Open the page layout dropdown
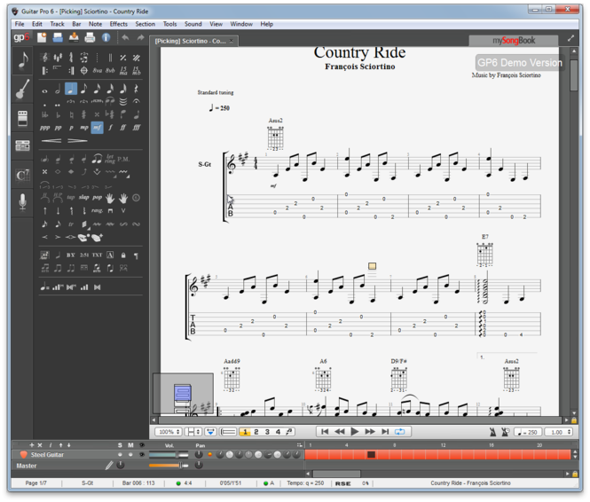 coord(193,432)
